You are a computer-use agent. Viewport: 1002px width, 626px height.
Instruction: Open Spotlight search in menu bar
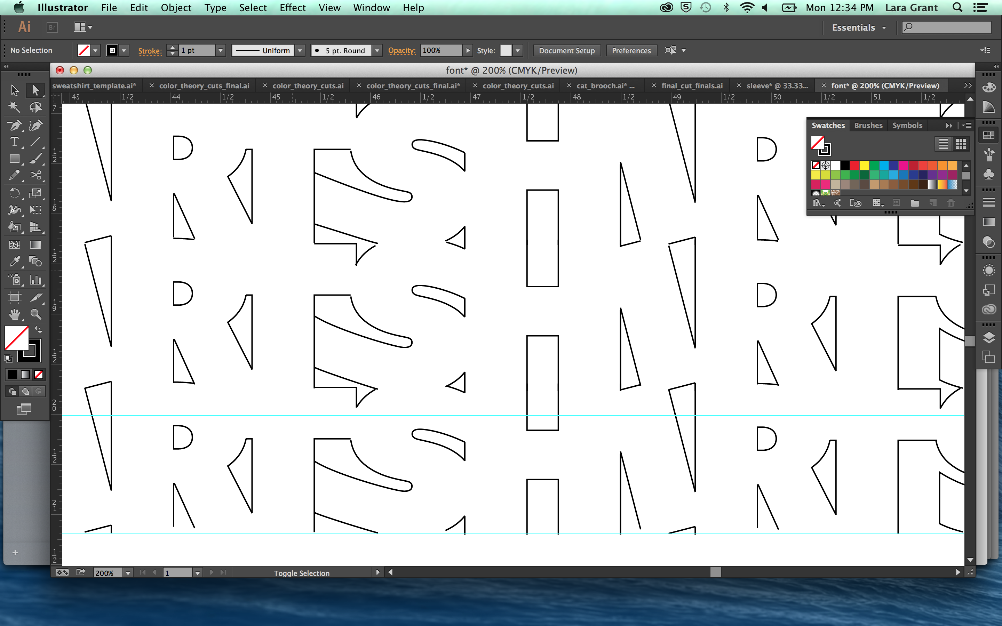tap(957, 8)
